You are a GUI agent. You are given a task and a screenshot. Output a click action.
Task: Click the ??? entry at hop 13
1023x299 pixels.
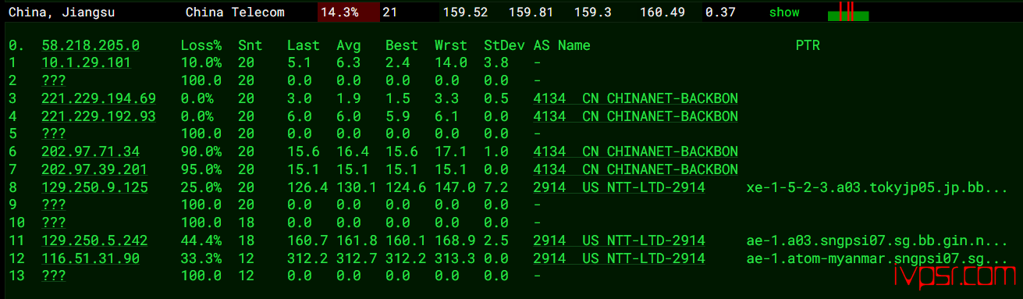pos(53,276)
